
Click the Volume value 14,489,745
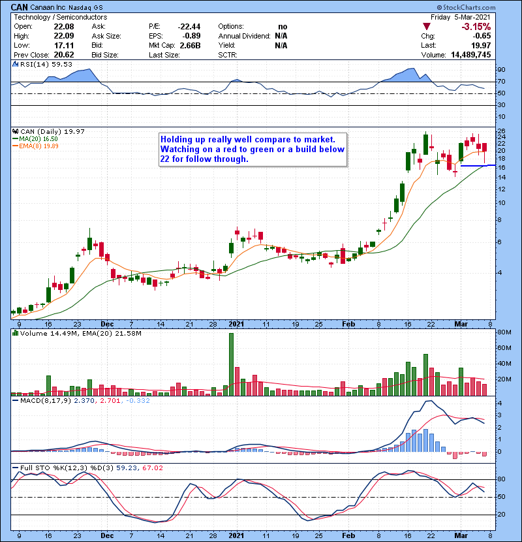pyautogui.click(x=471, y=55)
